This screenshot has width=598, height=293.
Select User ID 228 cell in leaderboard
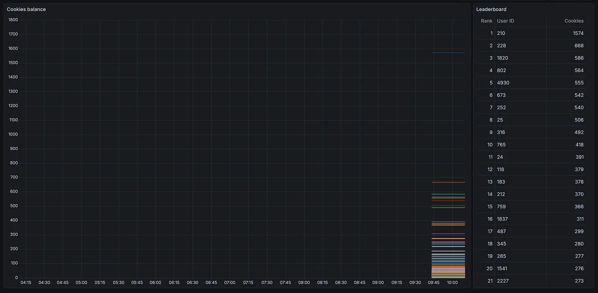click(520, 46)
